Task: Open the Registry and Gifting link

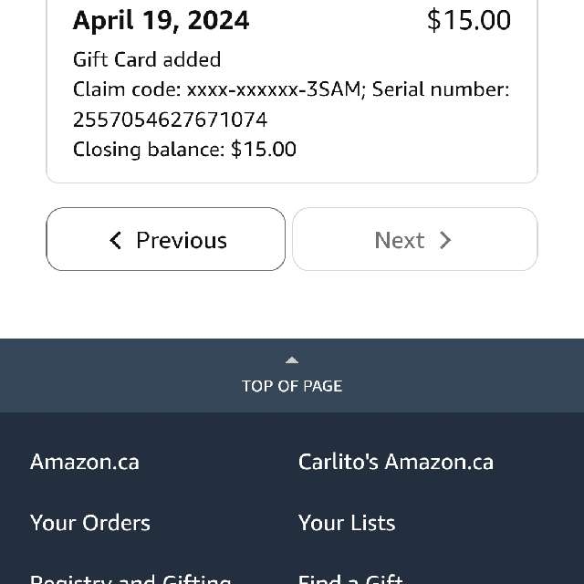Action: click(130, 579)
